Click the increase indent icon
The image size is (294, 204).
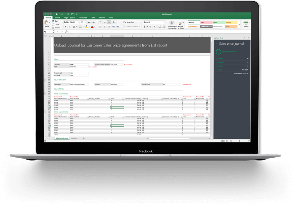coord(118,27)
